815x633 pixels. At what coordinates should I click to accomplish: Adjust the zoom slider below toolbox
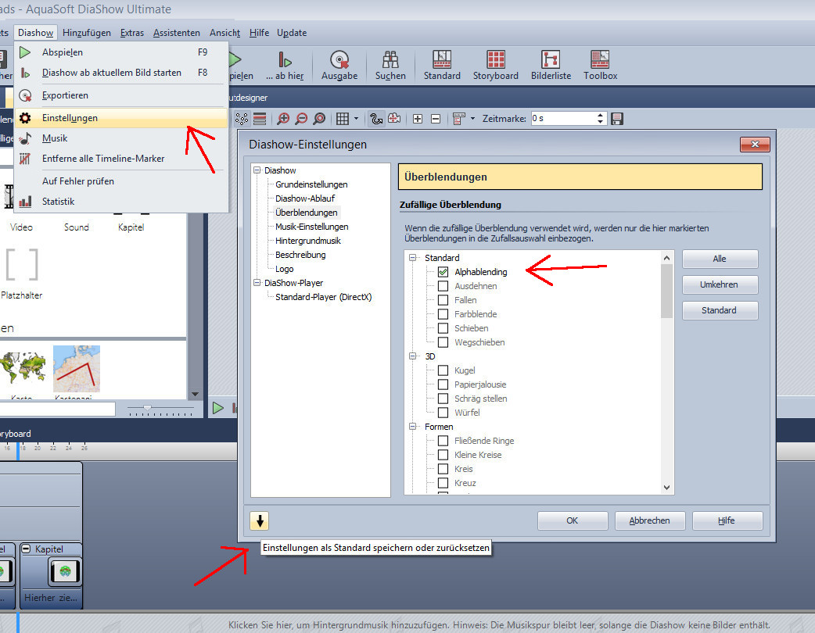147,408
